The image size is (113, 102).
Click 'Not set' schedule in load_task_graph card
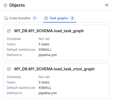click(44, 39)
